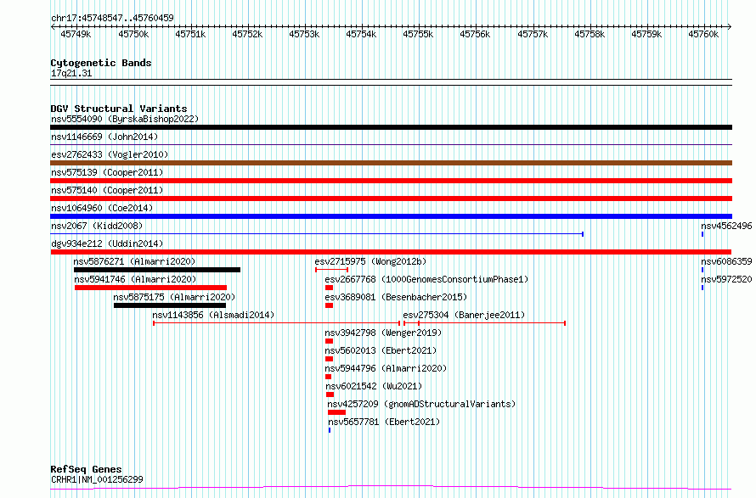
Task: Open variant nsv3942798 (Wenger2019) label
Action: [383, 333]
